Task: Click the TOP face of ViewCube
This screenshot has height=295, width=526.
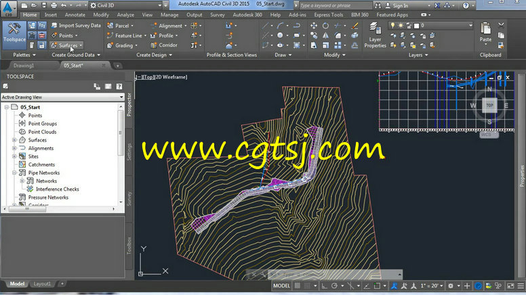Action: tap(489, 106)
